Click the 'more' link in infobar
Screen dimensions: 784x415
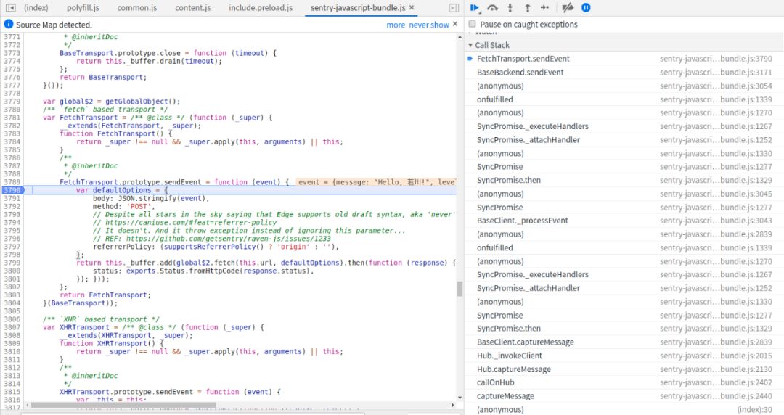point(396,25)
